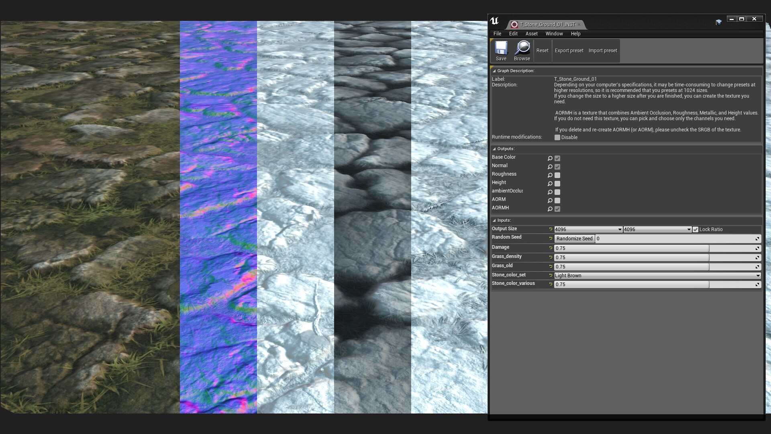Click the Randomize Seed button

574,239
